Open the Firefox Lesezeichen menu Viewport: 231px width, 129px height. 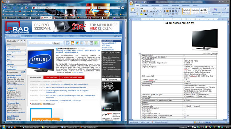[x=32, y=5]
